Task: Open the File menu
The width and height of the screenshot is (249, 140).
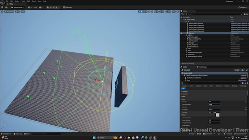Action: (7, 1)
